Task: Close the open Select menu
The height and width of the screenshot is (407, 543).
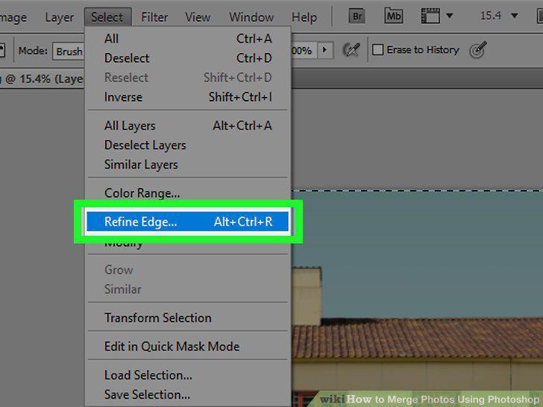Action: pyautogui.click(x=107, y=17)
